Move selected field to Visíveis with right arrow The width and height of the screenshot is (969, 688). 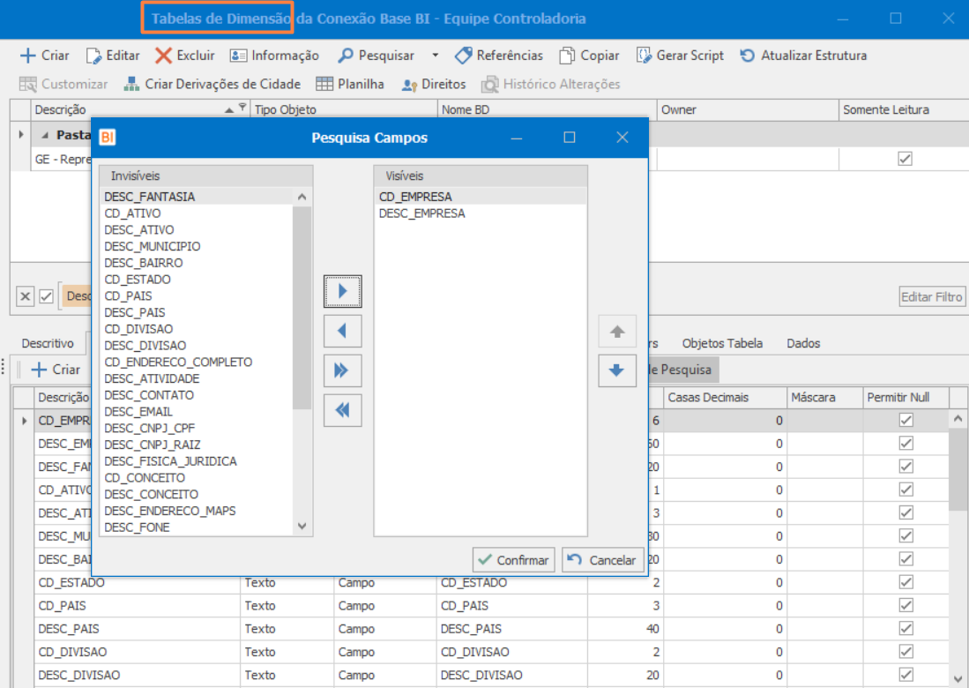[342, 291]
